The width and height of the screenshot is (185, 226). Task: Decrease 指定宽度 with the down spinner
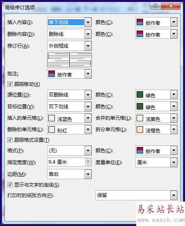(x=88, y=164)
